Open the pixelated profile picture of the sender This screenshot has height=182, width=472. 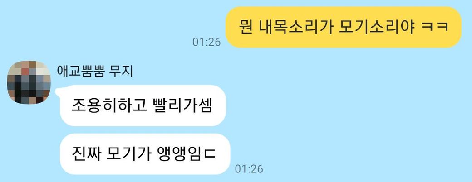coord(29,82)
